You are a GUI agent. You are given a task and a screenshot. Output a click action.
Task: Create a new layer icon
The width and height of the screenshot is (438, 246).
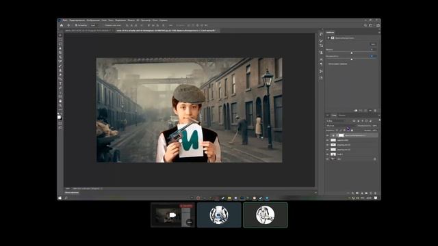tap(371, 193)
